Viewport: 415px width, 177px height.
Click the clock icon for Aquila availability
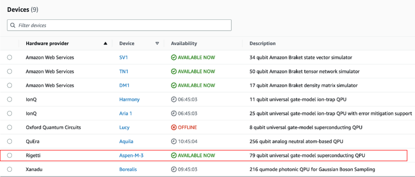[174, 142]
